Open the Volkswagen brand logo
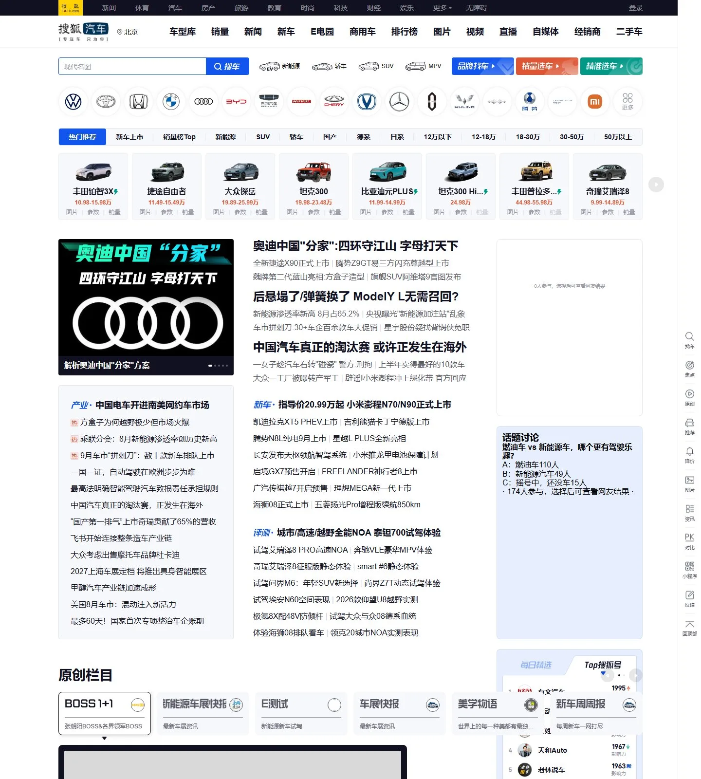Viewport: 701px width, 779px height. point(73,102)
